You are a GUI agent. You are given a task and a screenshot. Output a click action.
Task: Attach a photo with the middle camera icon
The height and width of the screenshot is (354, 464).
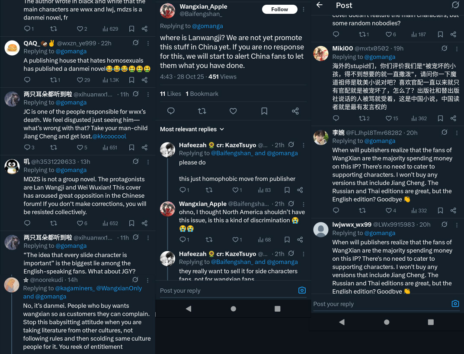(302, 290)
